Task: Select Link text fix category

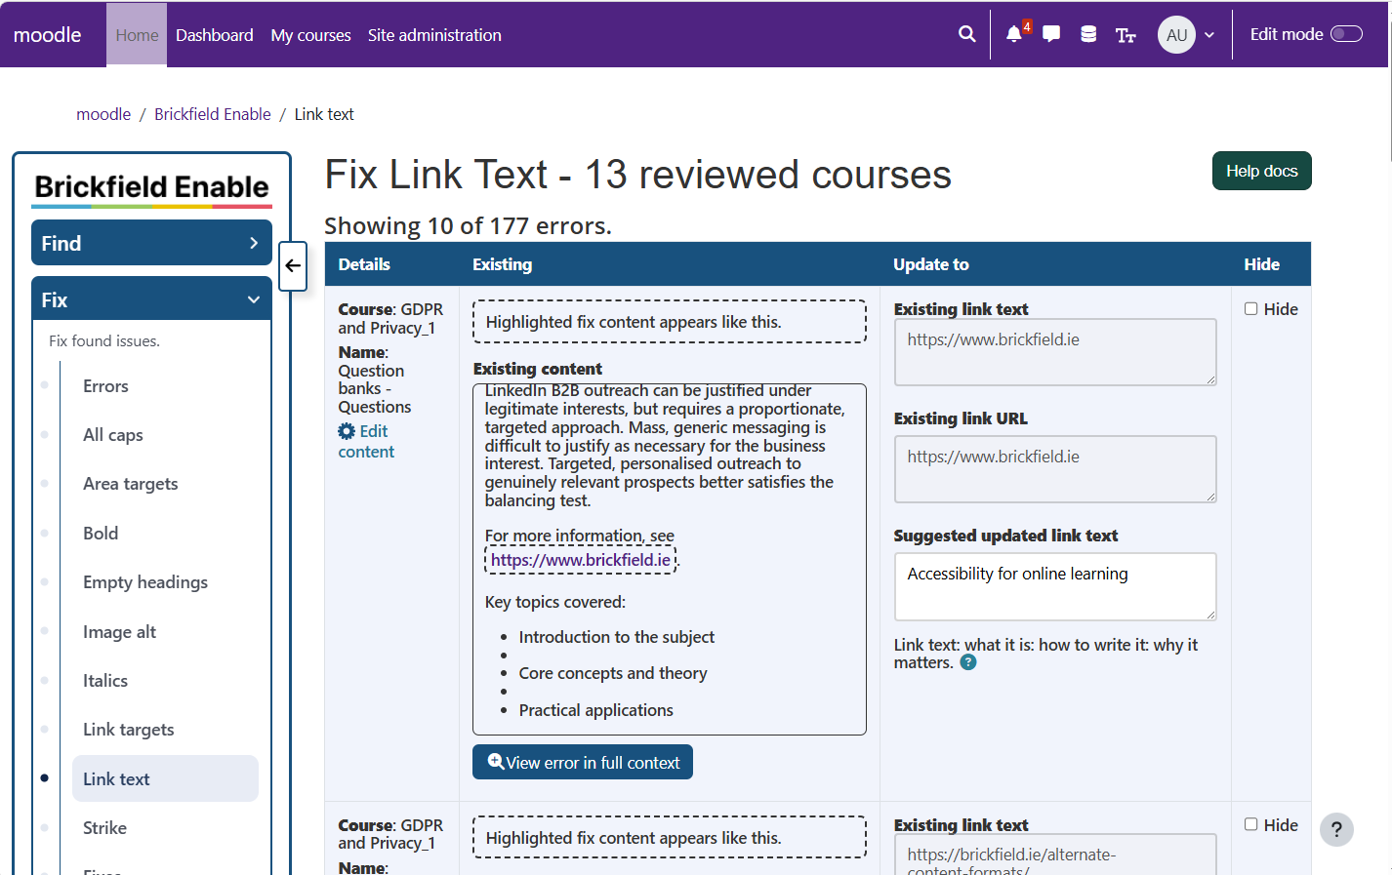Action: (x=165, y=778)
